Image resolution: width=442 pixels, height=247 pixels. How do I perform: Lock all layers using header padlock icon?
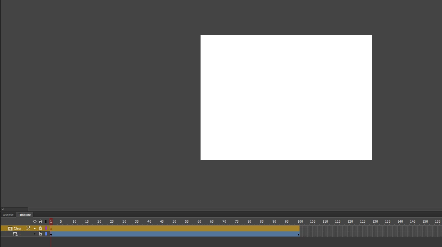[x=40, y=221]
